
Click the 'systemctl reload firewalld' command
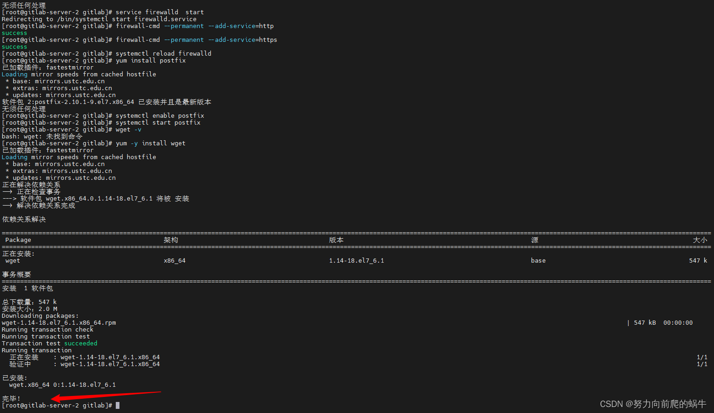[x=164, y=53]
